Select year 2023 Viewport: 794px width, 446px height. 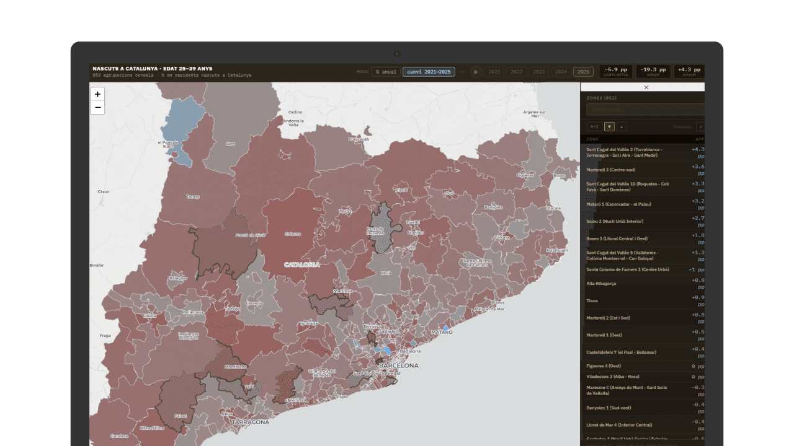(x=538, y=72)
